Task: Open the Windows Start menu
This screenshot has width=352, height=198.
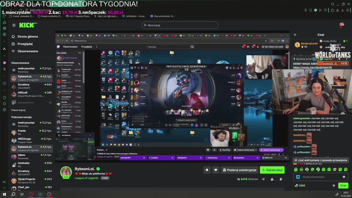Action: click(4, 194)
